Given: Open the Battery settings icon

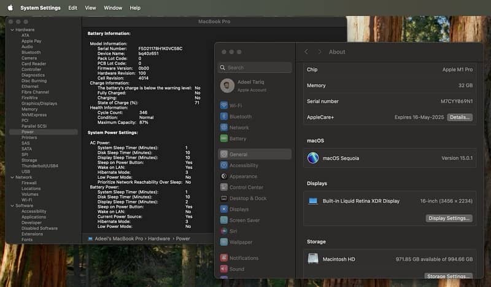Looking at the screenshot, I should tap(224, 139).
